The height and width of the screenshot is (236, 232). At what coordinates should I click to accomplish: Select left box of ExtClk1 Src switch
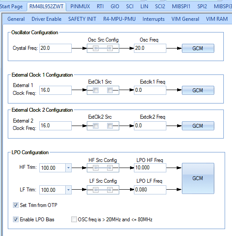point(95,91)
